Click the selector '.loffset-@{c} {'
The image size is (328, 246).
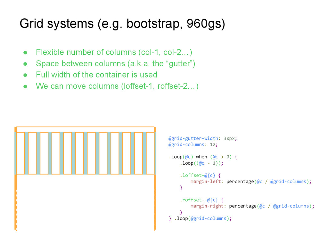(x=200, y=175)
